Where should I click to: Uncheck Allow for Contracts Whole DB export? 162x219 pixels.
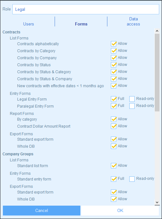[114, 146]
